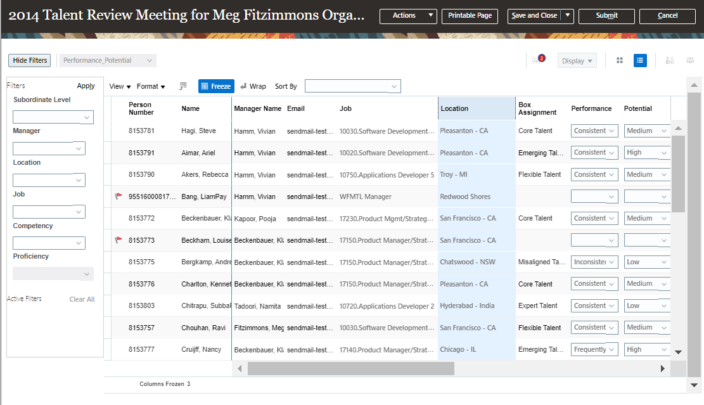
Task: Open the View menu
Action: (x=120, y=86)
